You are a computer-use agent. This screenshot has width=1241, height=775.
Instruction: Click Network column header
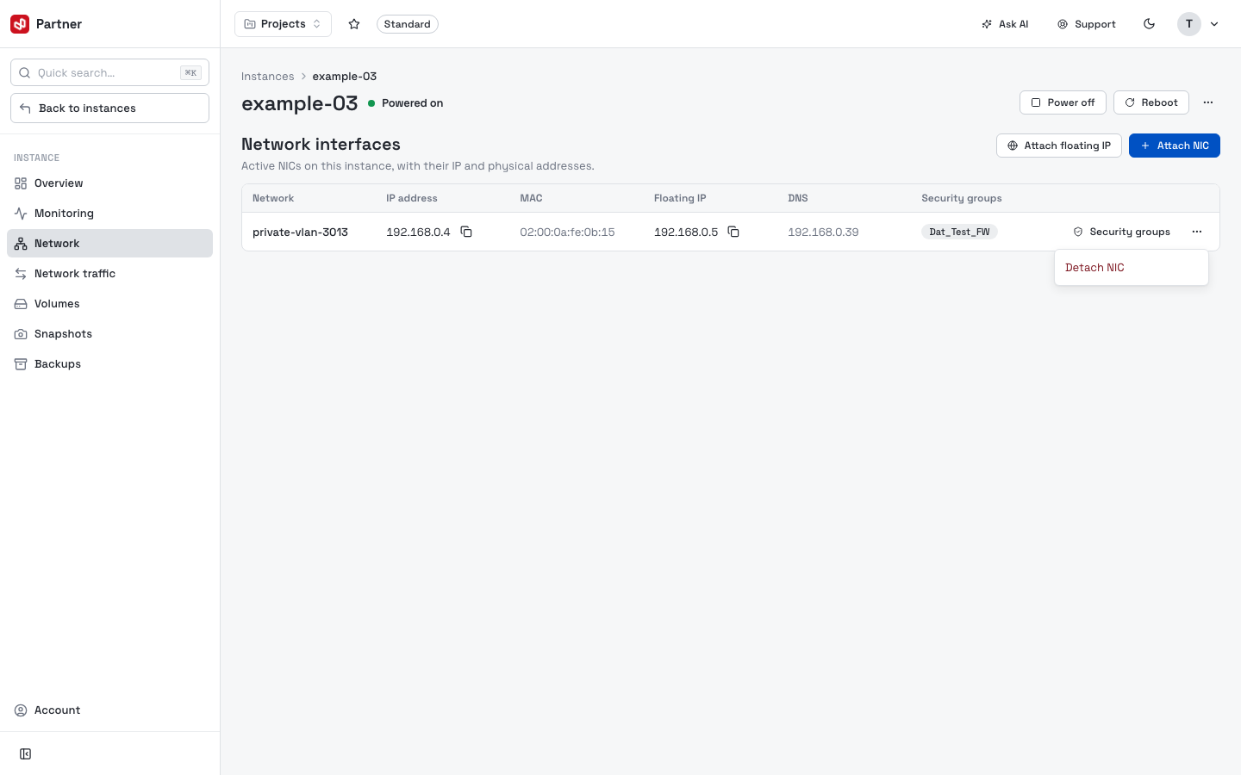point(273,198)
